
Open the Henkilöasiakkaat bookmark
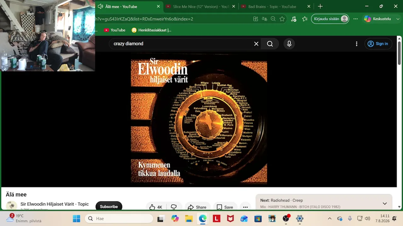point(151,30)
